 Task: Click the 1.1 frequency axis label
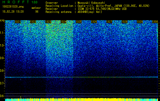click(x=2, y=33)
